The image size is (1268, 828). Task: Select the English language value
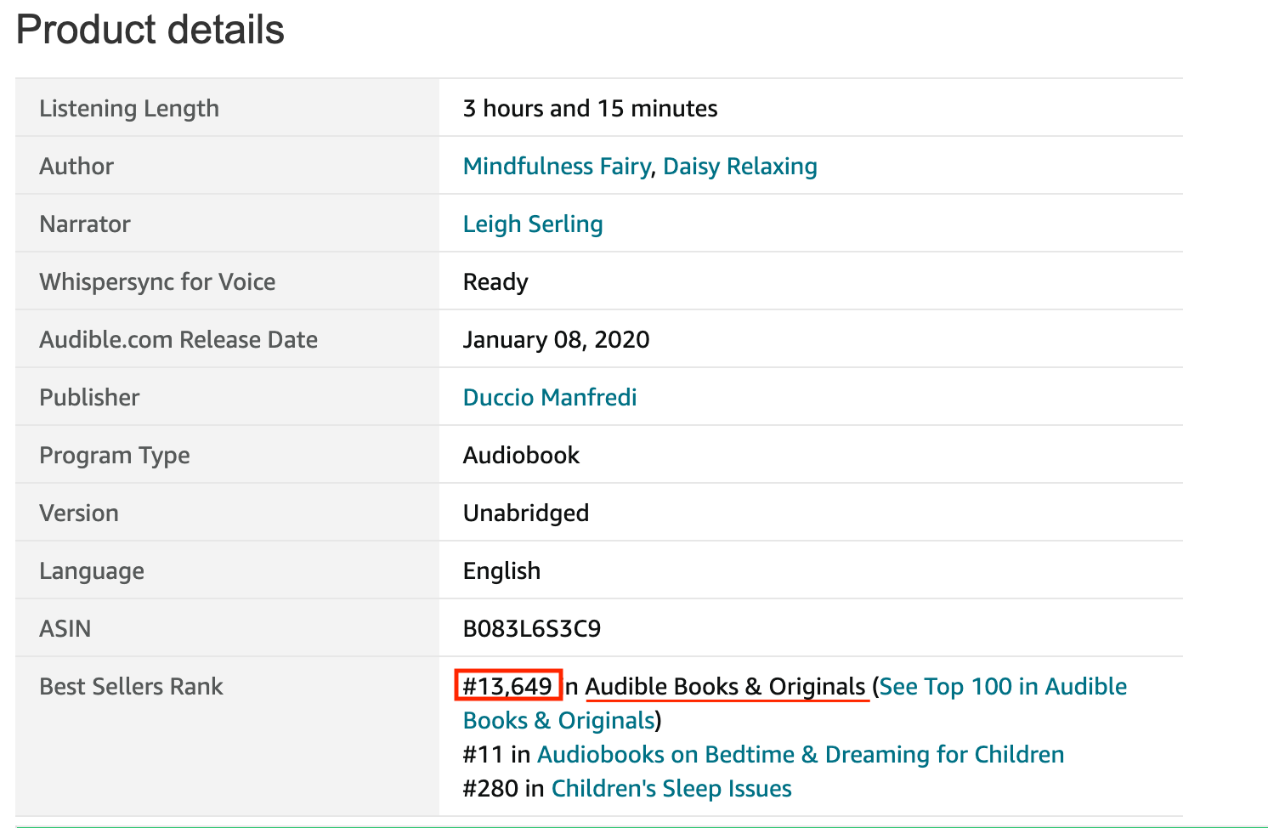[501, 570]
